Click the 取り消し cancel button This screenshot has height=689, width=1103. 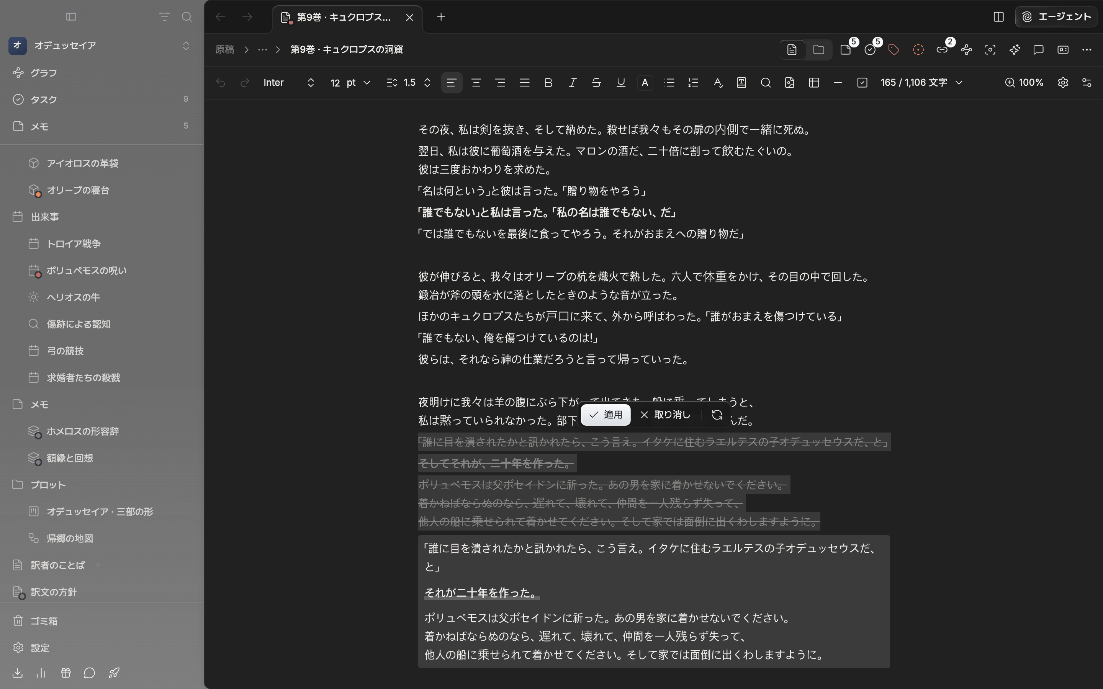[x=665, y=415]
